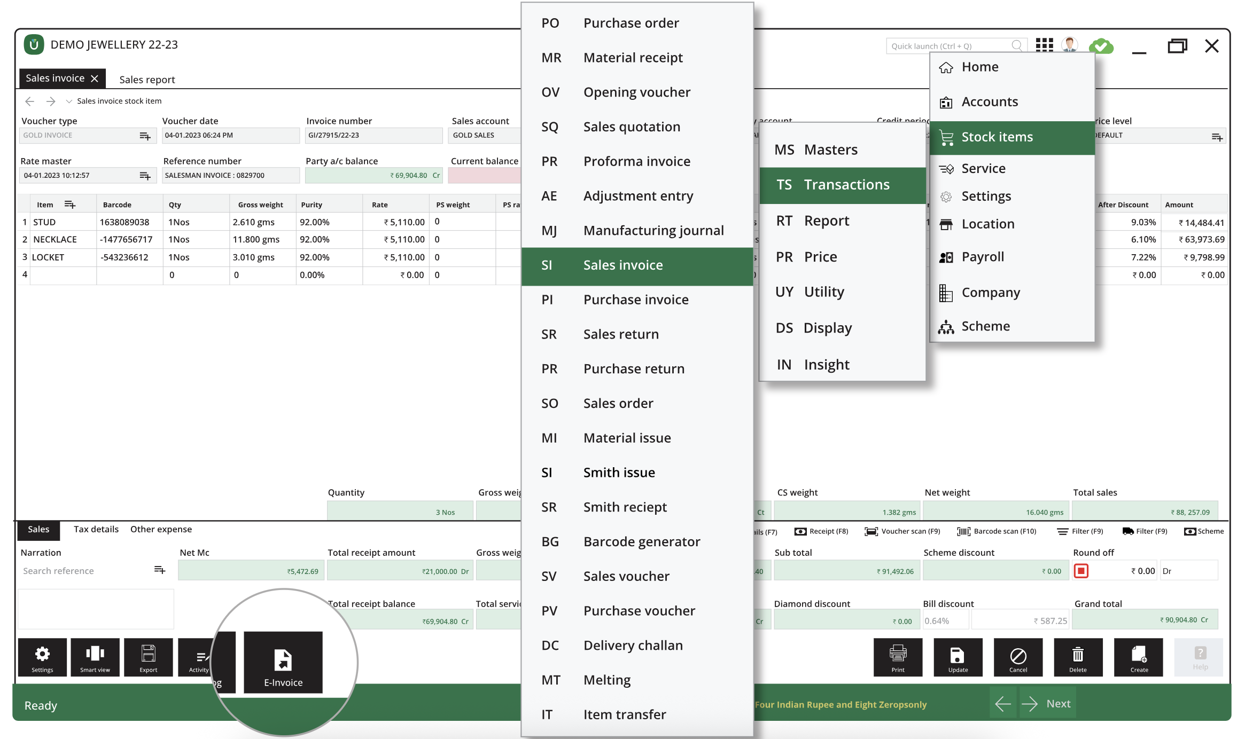Open the Sales report tab
Image resolution: width=1245 pixels, height=739 pixels.
147,80
